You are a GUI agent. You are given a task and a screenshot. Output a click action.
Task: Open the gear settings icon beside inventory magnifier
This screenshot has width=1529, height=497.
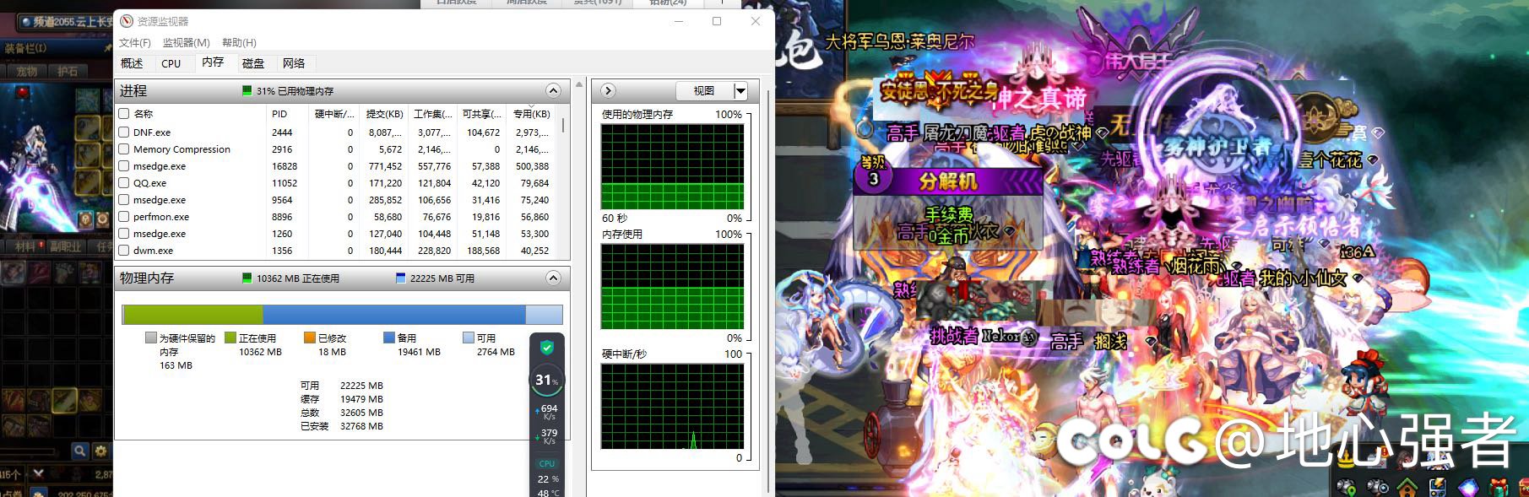point(100,451)
